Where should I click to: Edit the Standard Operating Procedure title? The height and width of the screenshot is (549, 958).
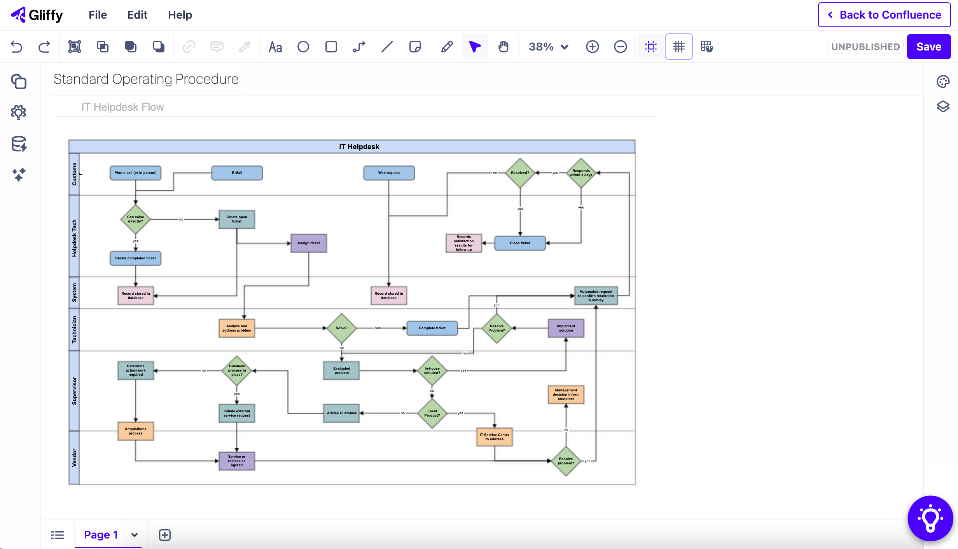(146, 79)
